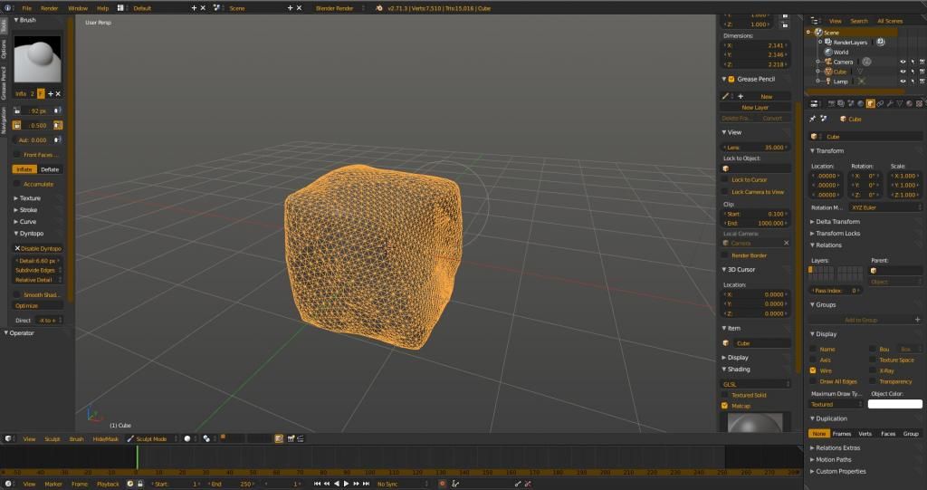
Task: Open the Render Layers properties tab icon
Action: [841, 103]
